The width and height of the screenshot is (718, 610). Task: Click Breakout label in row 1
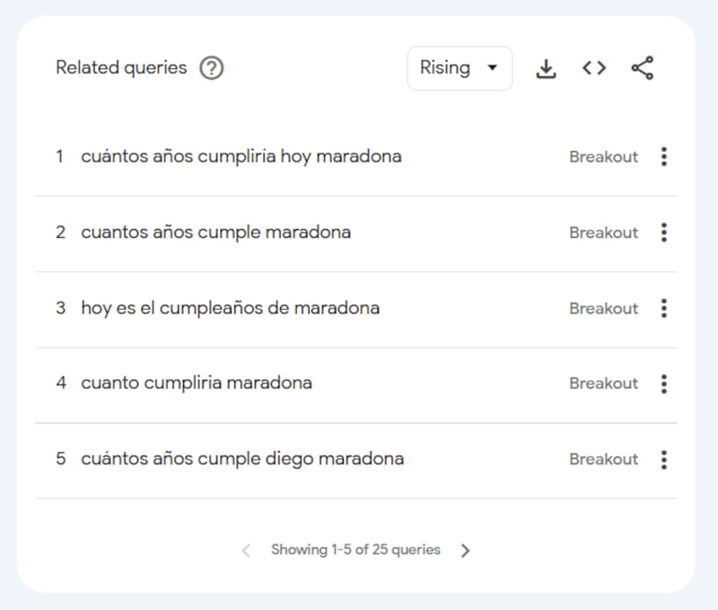point(603,156)
